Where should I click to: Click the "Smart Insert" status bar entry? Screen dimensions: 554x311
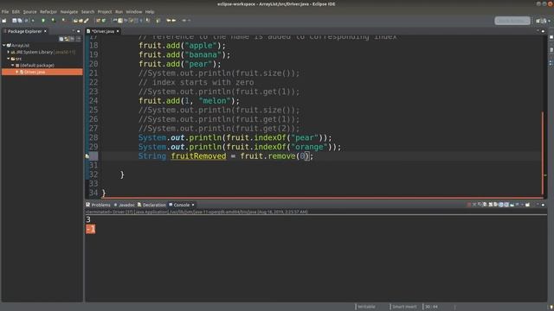[x=404, y=307]
